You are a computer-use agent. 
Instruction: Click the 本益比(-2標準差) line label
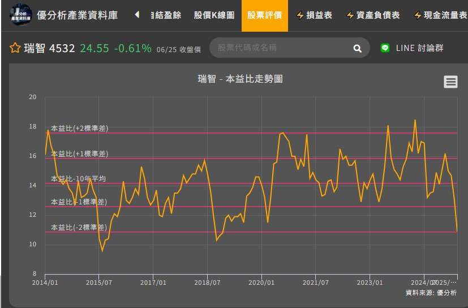tap(79, 228)
